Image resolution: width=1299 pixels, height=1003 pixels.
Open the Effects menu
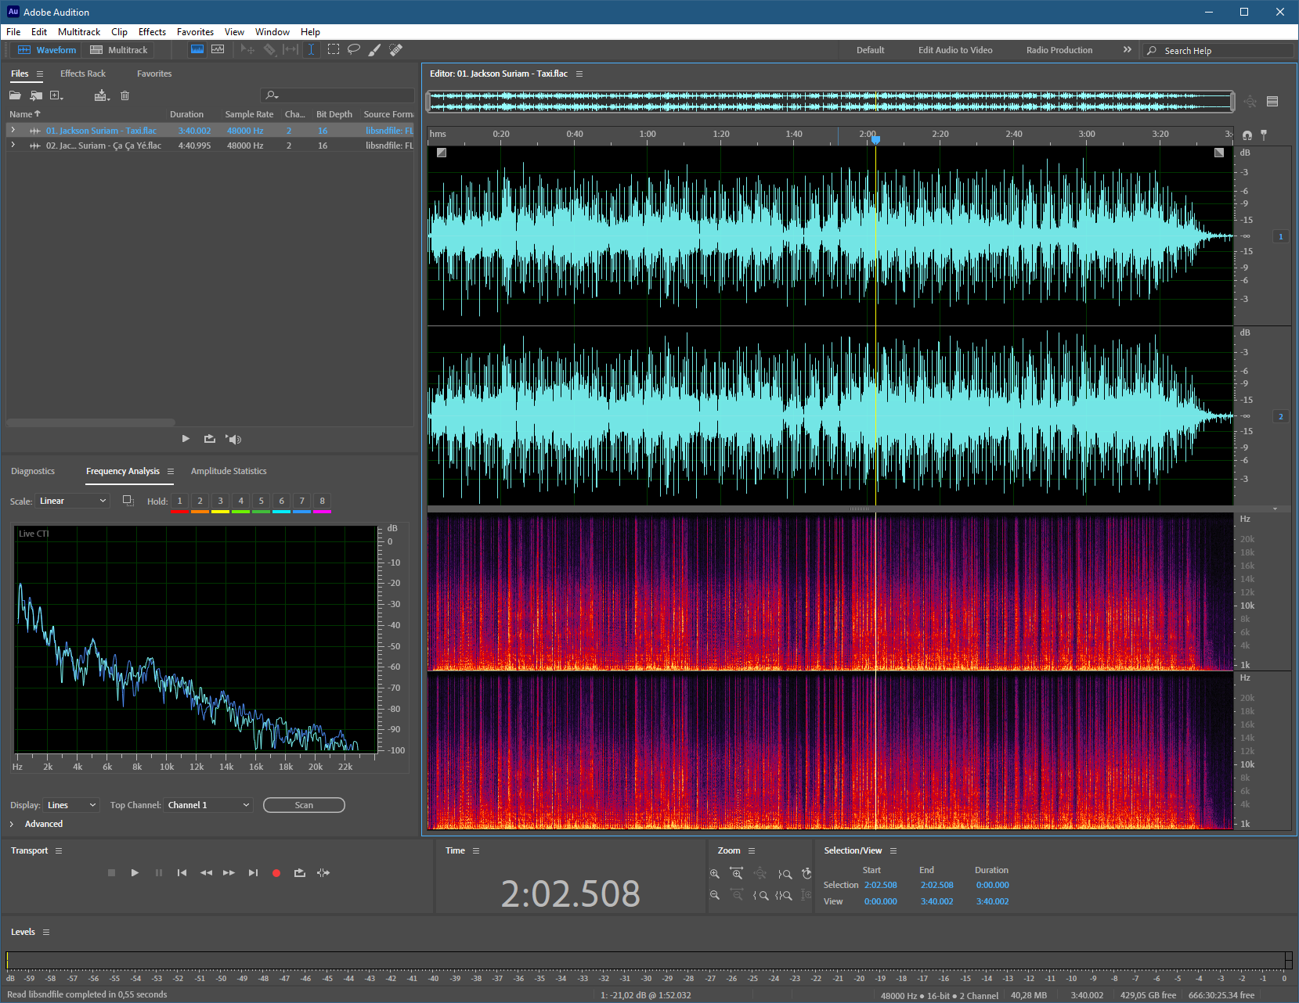pyautogui.click(x=152, y=32)
